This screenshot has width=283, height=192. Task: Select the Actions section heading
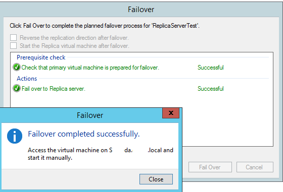tap(27, 79)
